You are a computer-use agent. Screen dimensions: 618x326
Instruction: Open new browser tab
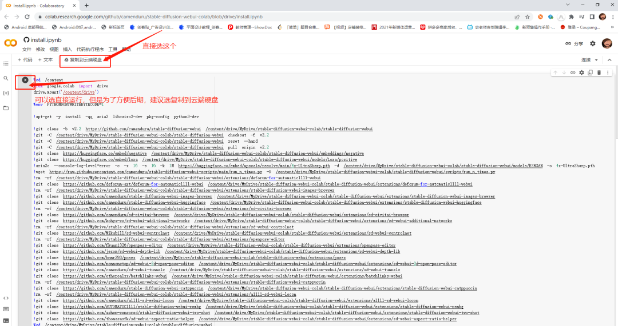[x=86, y=6]
